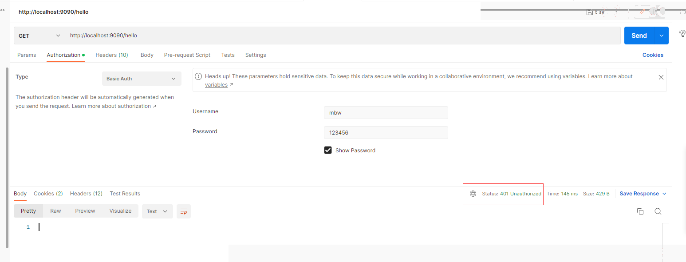Click the blue Send button
Screen dimensions: 686x262
pos(639,36)
